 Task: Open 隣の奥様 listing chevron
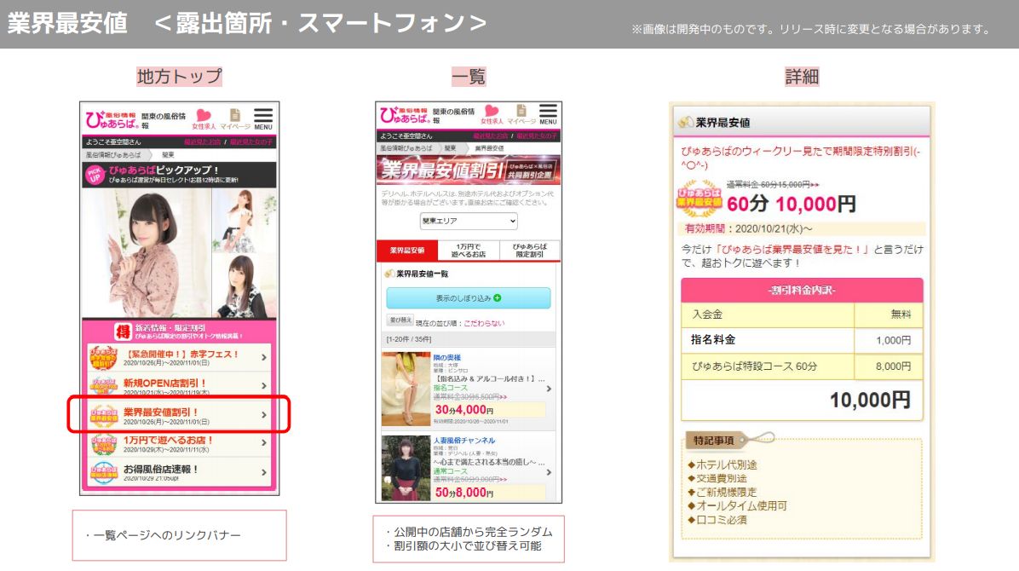pos(550,389)
